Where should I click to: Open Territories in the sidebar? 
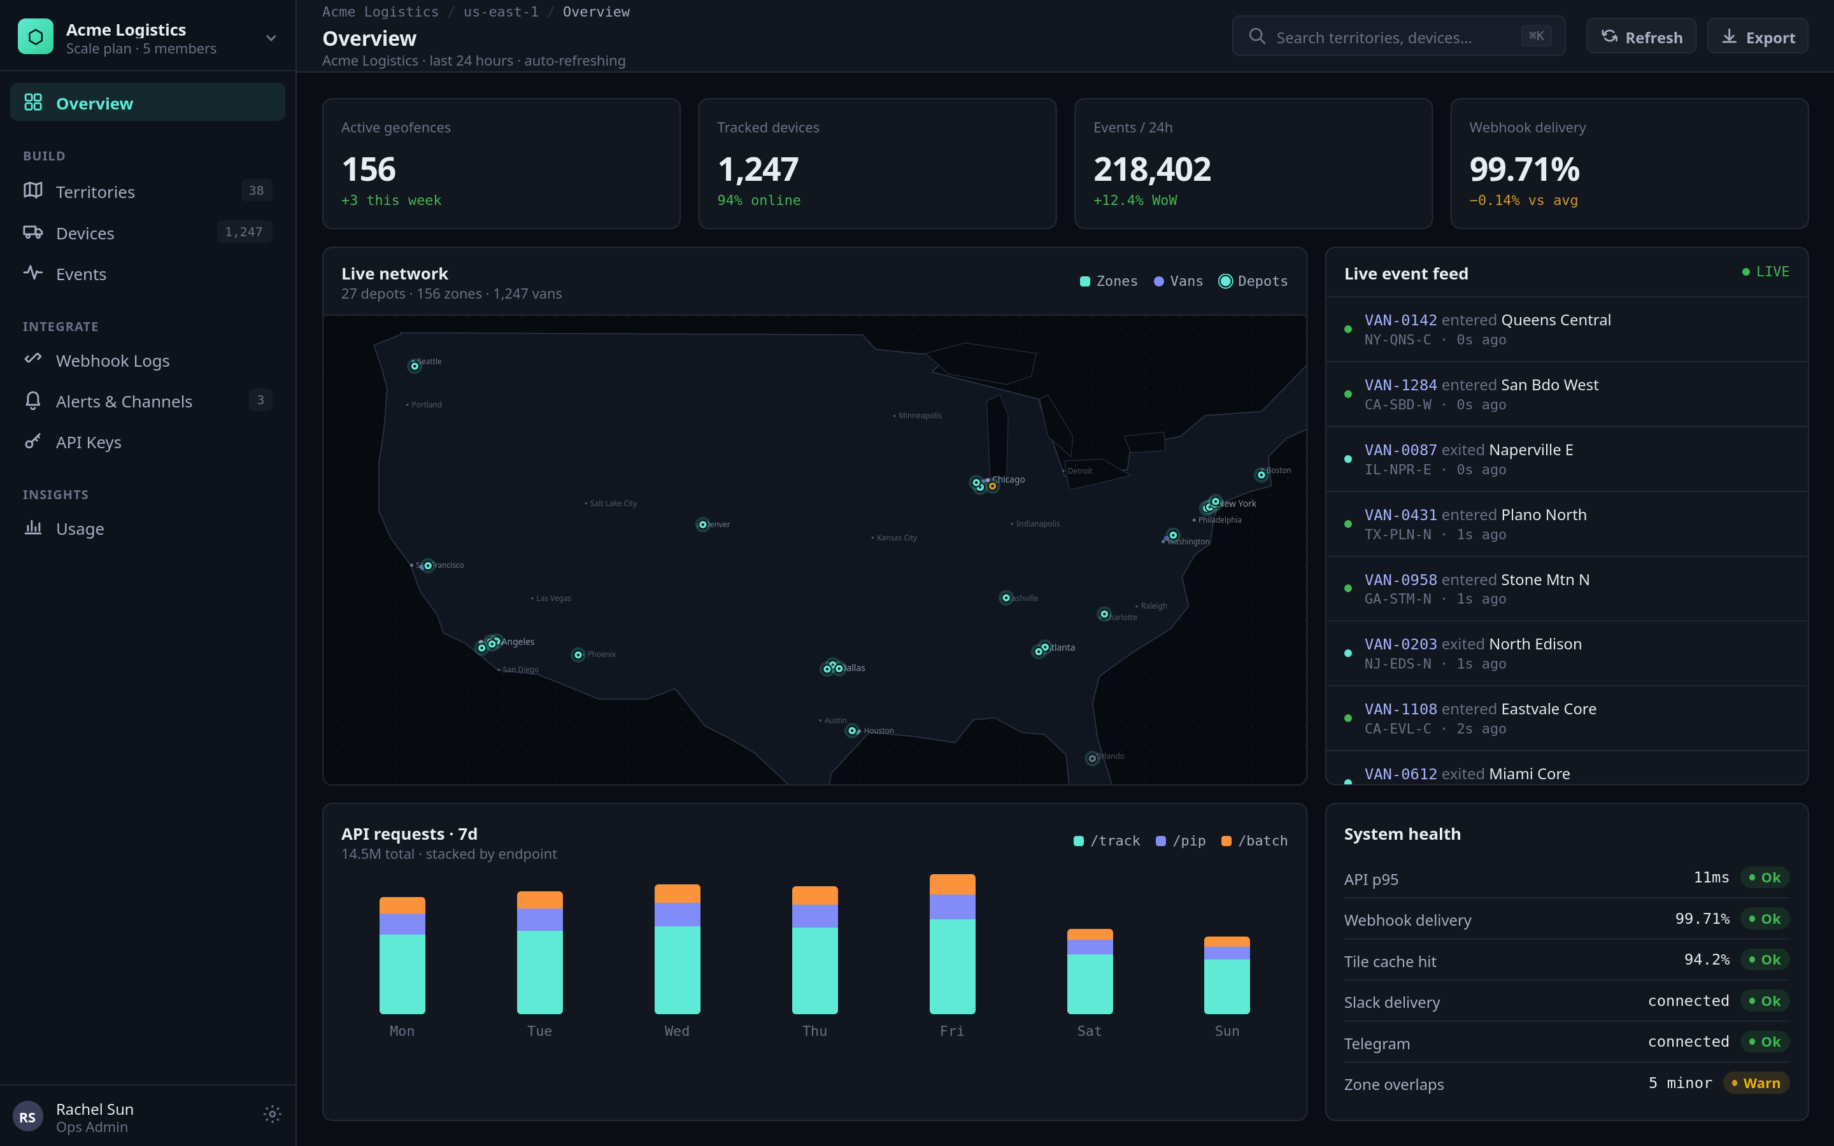[148, 191]
